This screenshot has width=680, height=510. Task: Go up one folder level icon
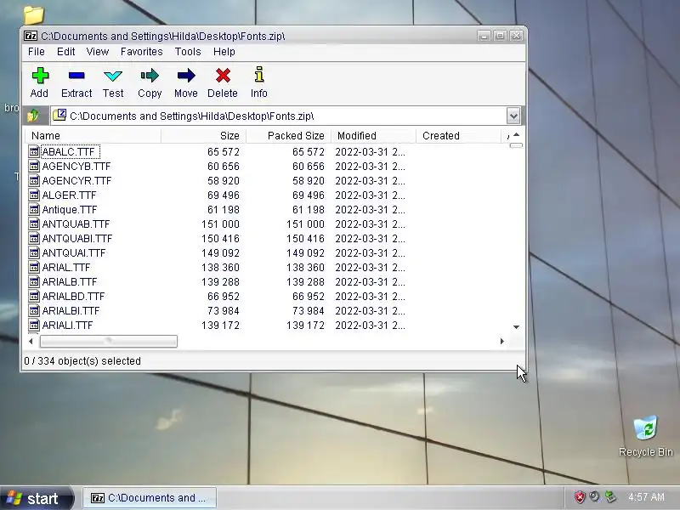pos(33,116)
